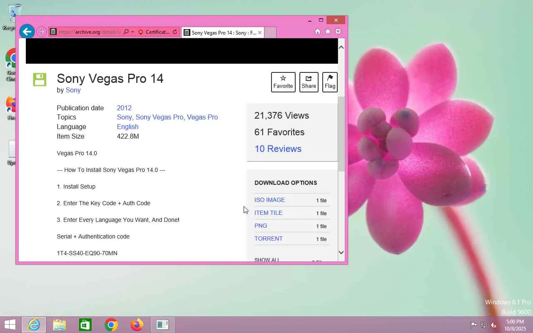
Task: Click the English language link
Action: tap(127, 127)
